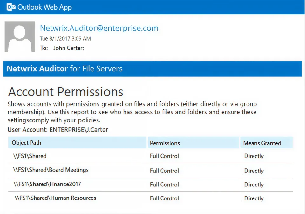
Task: Click Directly in the Human Resources row
Action: click(x=254, y=198)
